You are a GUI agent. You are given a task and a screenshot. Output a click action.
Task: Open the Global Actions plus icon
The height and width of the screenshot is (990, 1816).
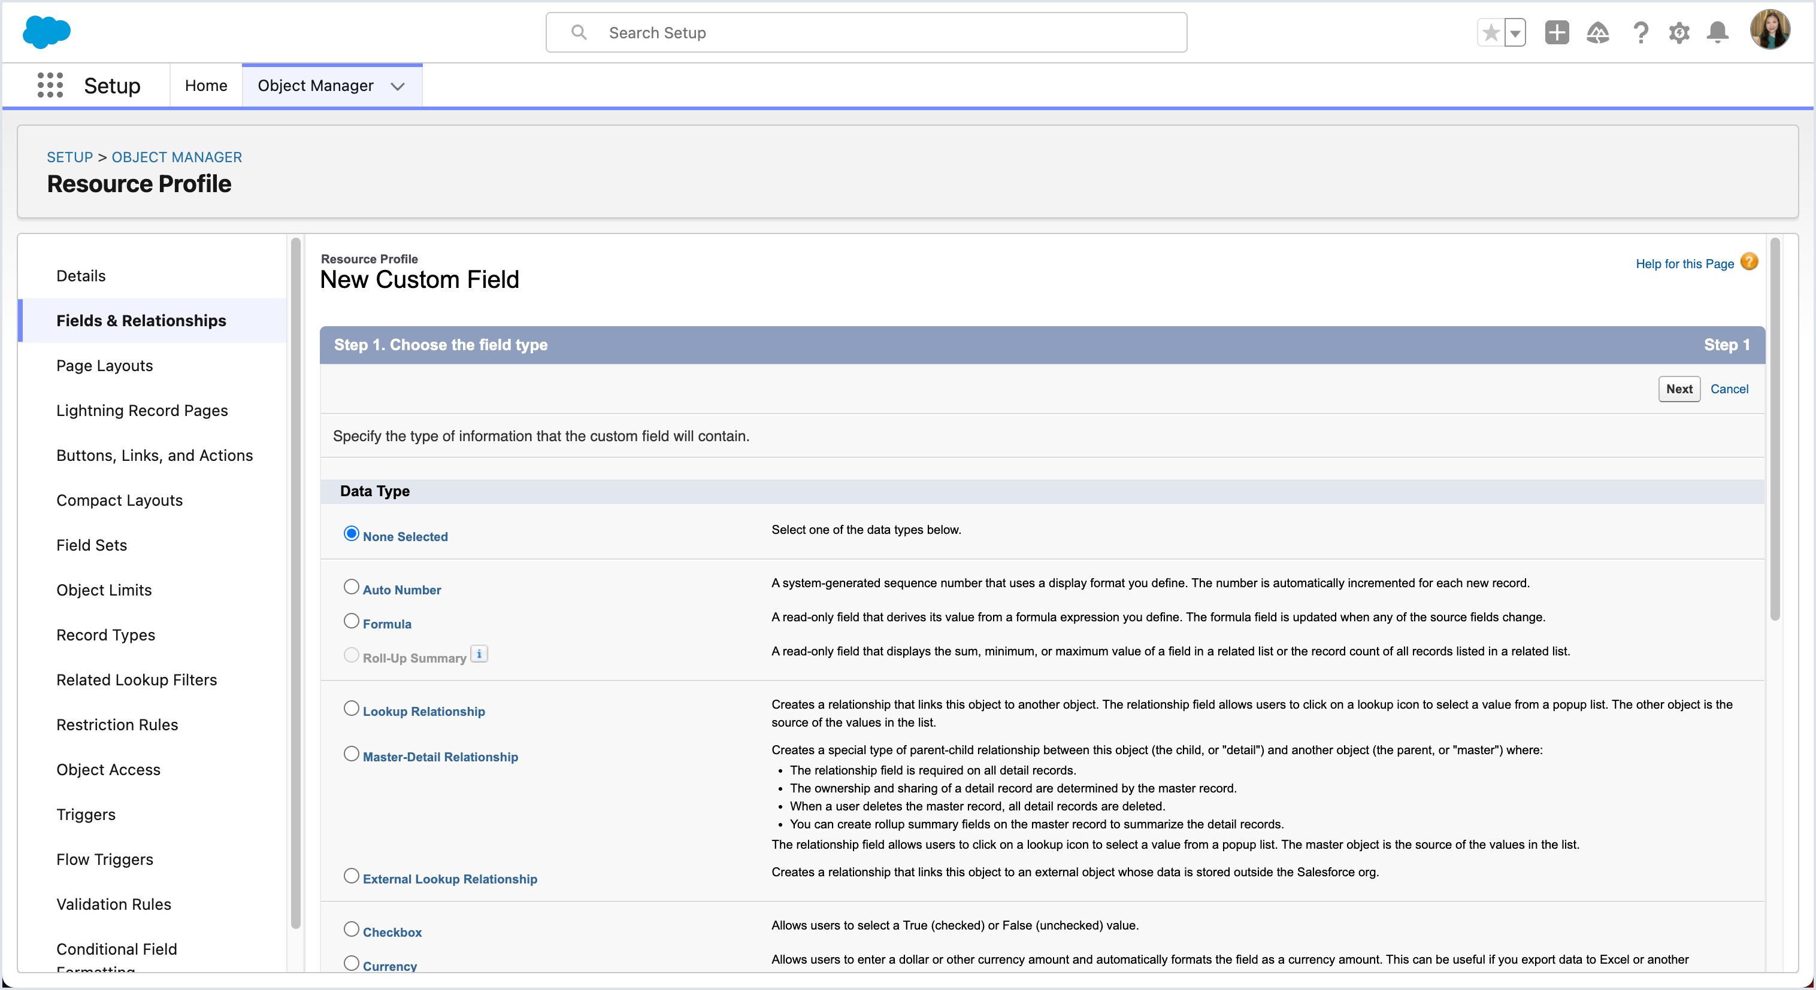[x=1557, y=32]
